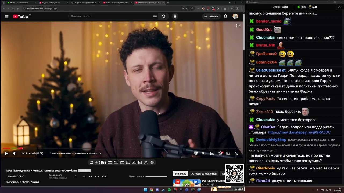Click the "Создать" button
This screenshot has width=344, height=193.
point(211,16)
